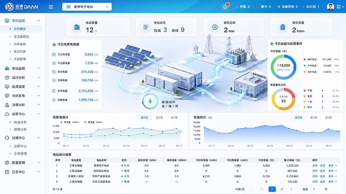The width and height of the screenshot is (346, 194).
Task: Select 近1年 tab in 收益统计
Action: (x=328, y=117)
